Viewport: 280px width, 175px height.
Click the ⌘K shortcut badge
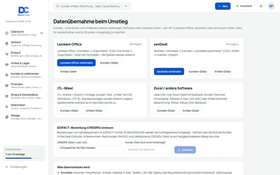tap(126, 6)
